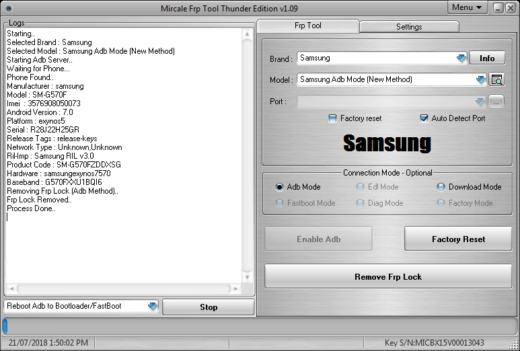The height and width of the screenshot is (351, 520).
Task: Click log line 'Serial : R28J22H25GR'
Action: 43,130
